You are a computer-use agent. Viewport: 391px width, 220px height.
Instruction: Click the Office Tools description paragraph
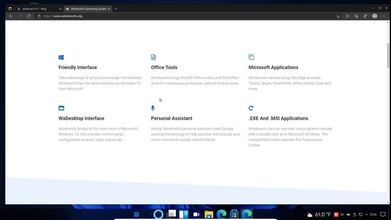click(195, 80)
